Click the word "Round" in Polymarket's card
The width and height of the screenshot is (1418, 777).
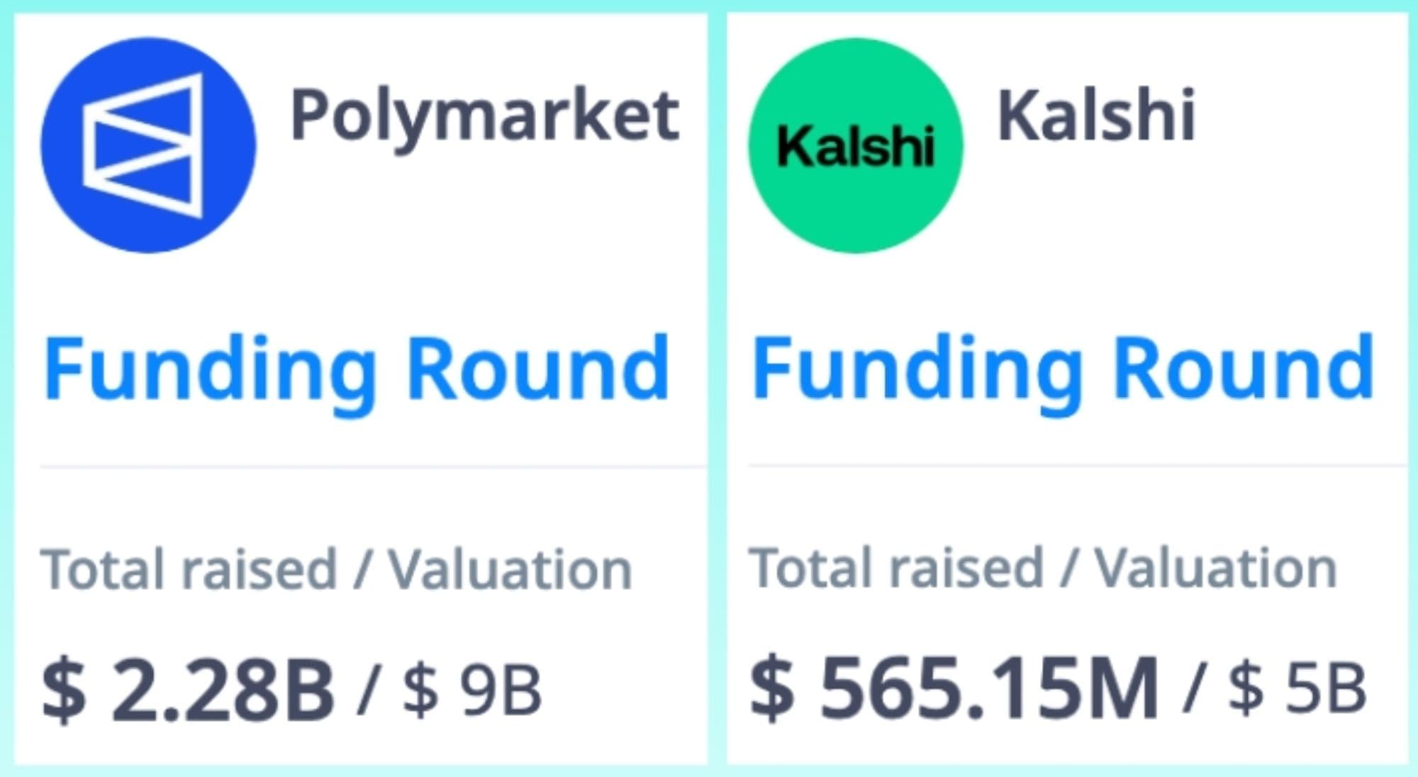pyautogui.click(x=538, y=370)
